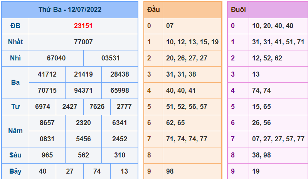Select seventh prize number 27 in Bảy row
308x179 pixels.
(x=70, y=172)
